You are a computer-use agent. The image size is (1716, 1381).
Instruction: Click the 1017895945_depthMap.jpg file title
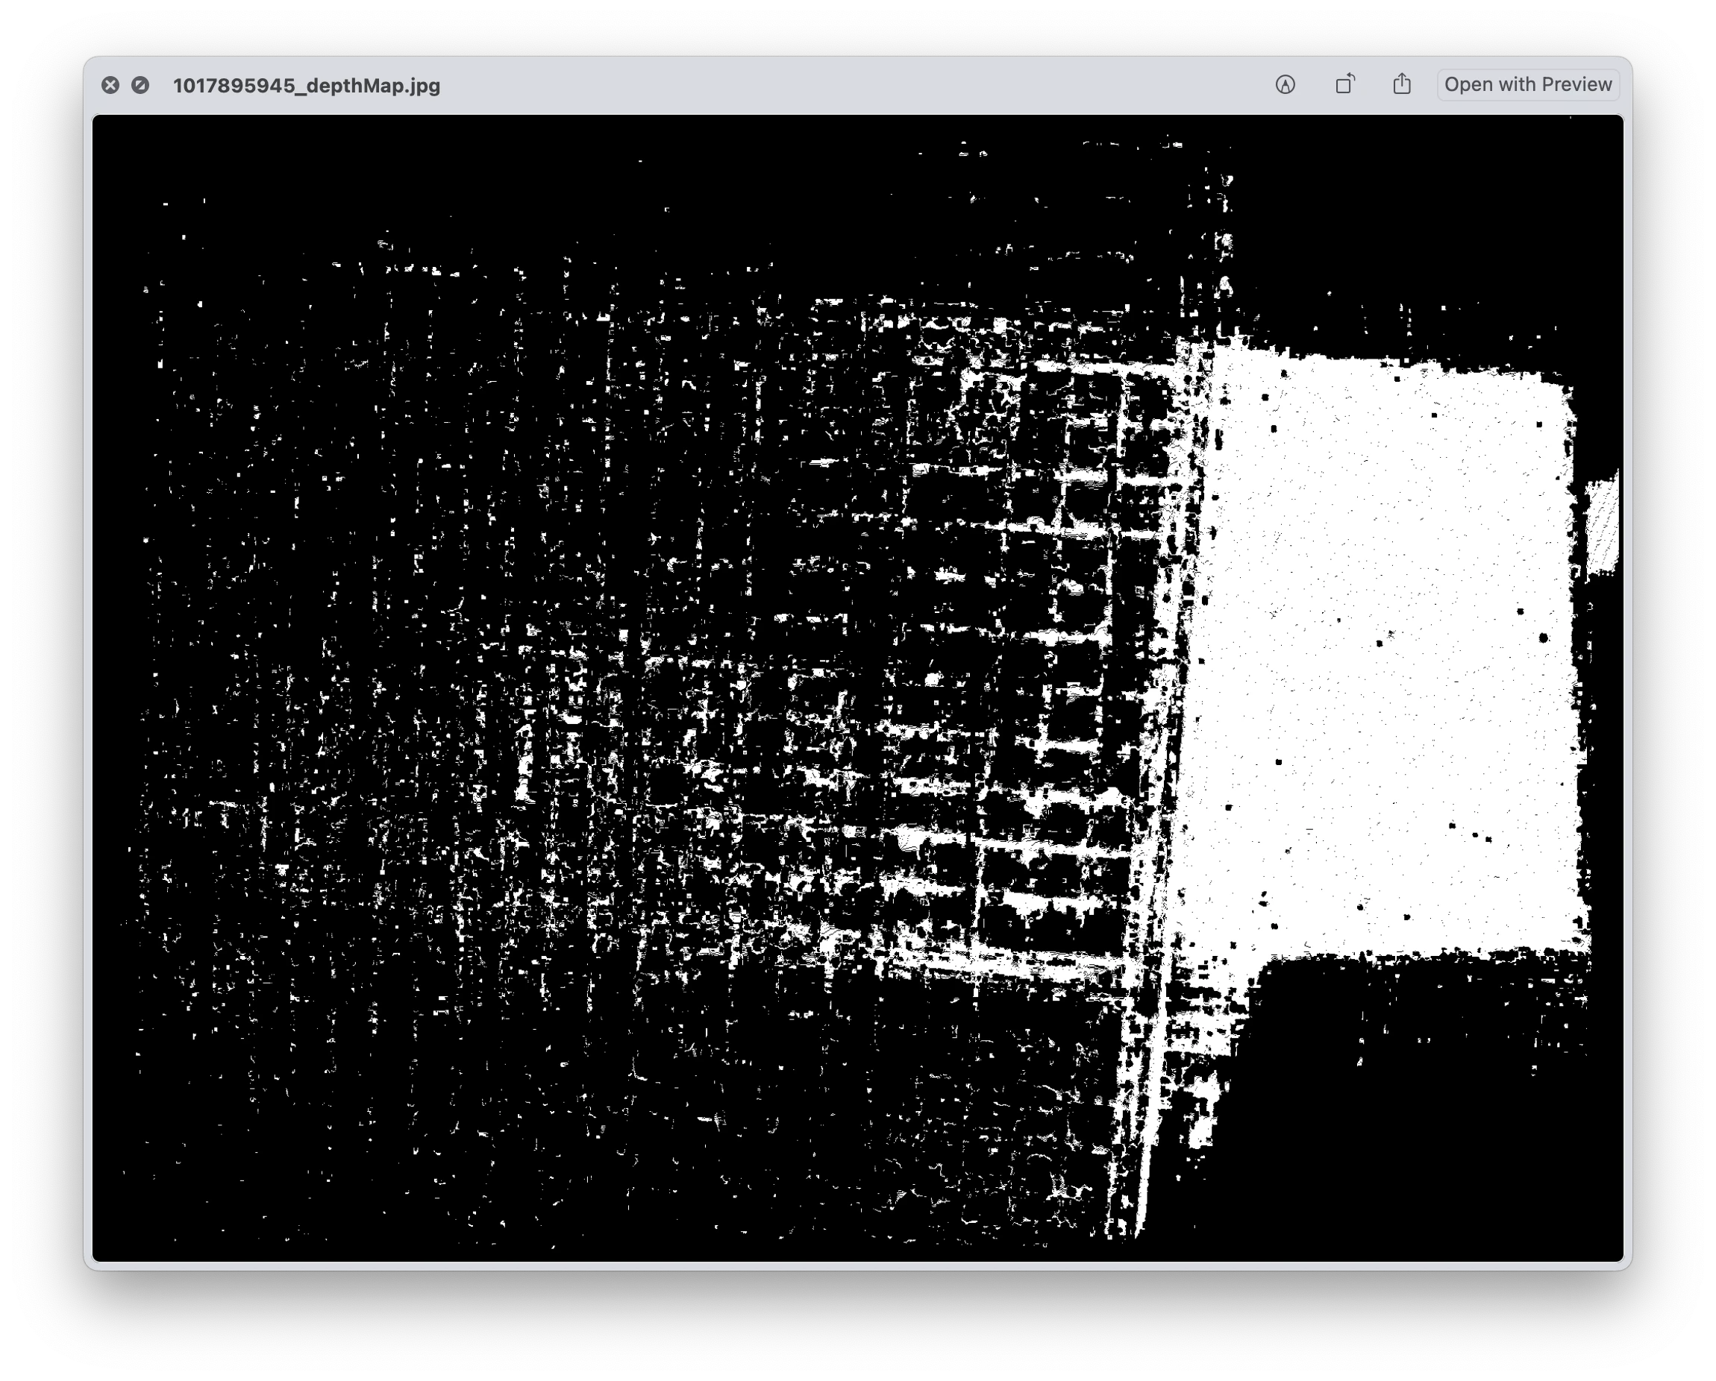point(307,86)
